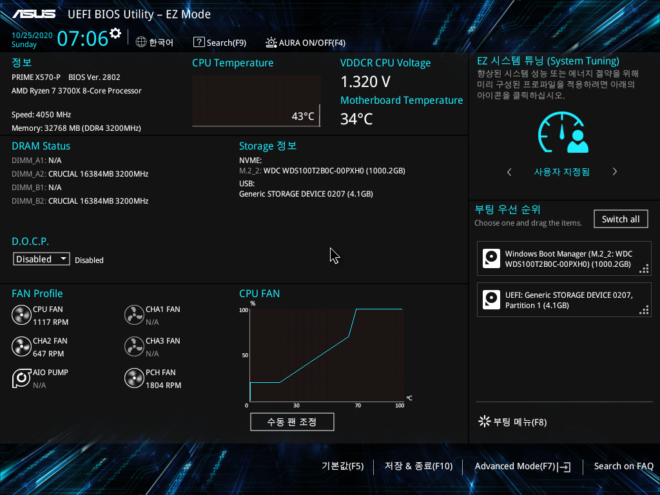Viewport: 660px width, 495px height.
Task: Go to previous tuning profile arrow
Action: pyautogui.click(x=509, y=171)
